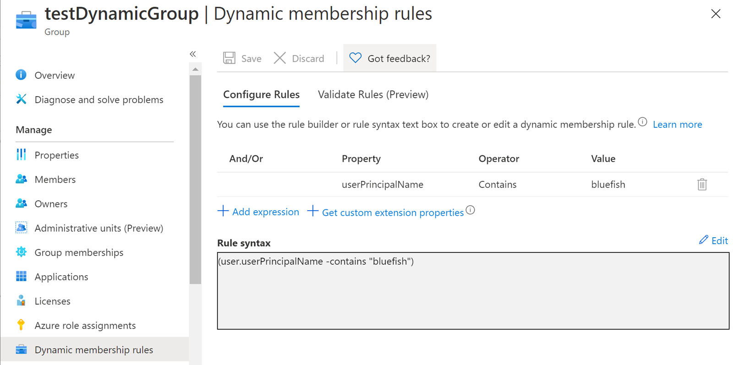Switch to Configure Rules tab
The height and width of the screenshot is (365, 733).
[x=261, y=94]
